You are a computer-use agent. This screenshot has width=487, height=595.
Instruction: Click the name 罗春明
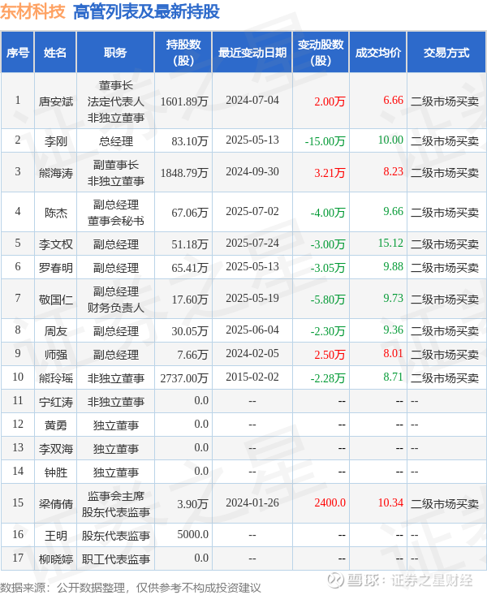coord(56,268)
